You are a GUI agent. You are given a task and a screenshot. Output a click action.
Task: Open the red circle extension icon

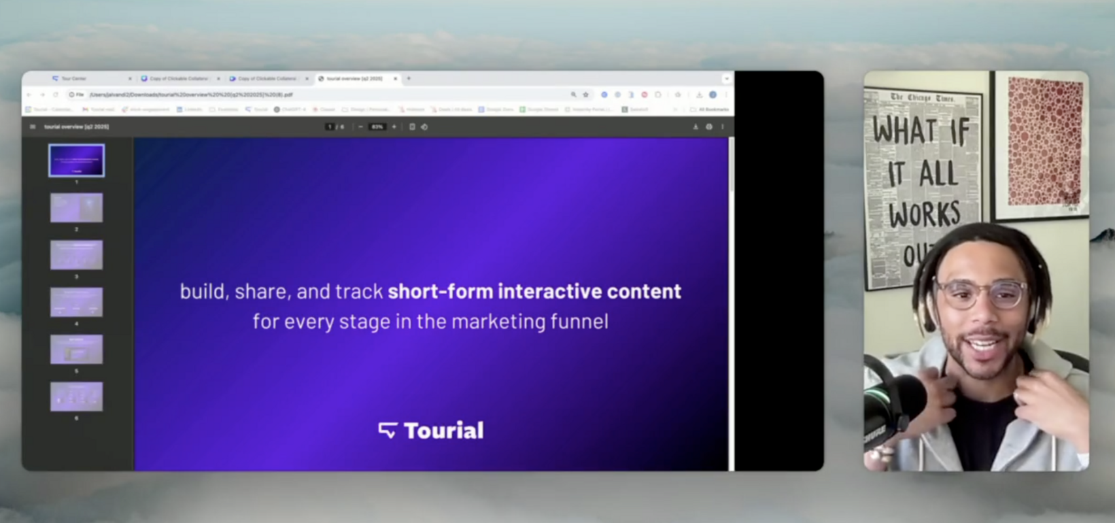click(644, 95)
